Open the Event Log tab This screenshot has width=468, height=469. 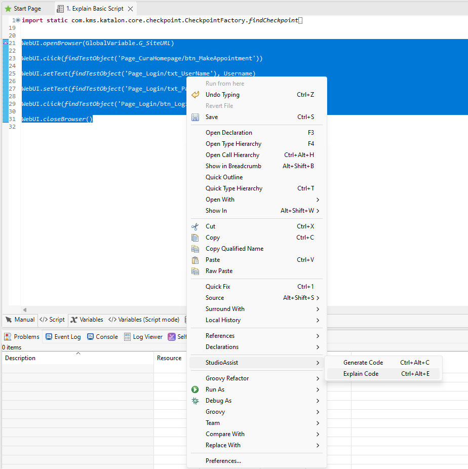coord(63,337)
